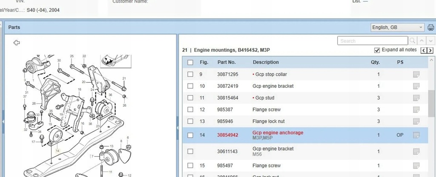The image size is (436, 177).
Task: Tick checkbox for Gcp stop collar
Action: pyautogui.click(x=190, y=74)
